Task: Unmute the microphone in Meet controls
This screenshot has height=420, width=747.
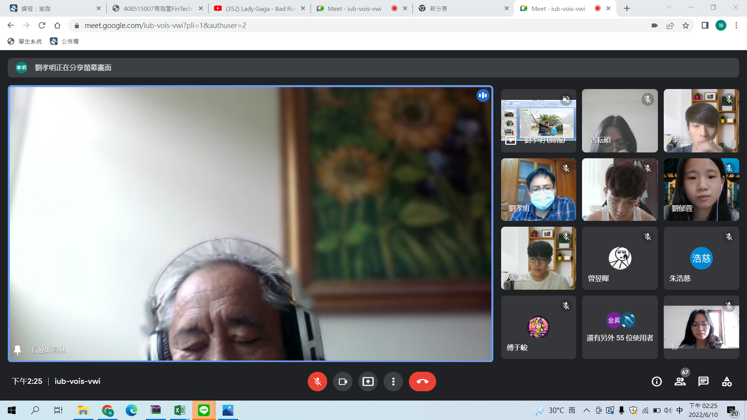Action: 317,381
